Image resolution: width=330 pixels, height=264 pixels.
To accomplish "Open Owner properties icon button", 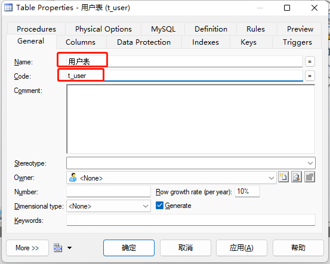I will click(x=310, y=177).
